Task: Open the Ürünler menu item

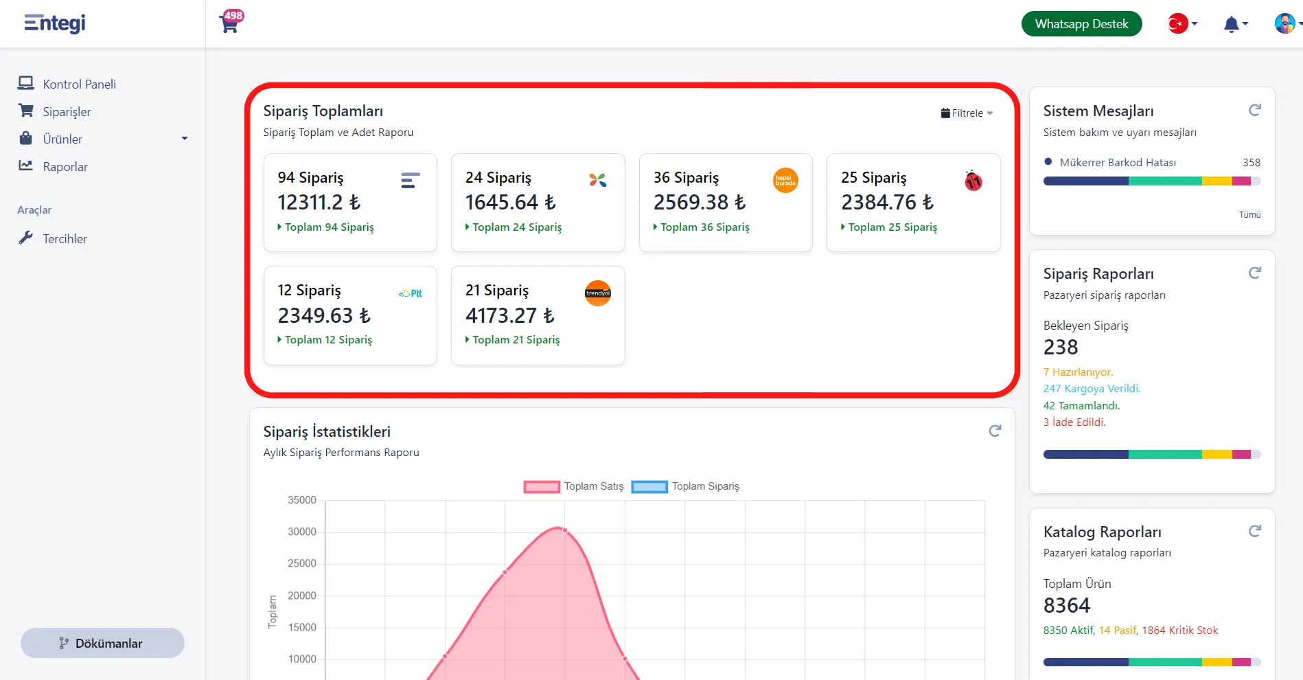Action: (62, 139)
